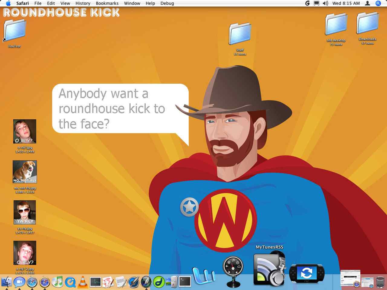
Task: Open the Stuff folder on desktop
Action: 240,34
